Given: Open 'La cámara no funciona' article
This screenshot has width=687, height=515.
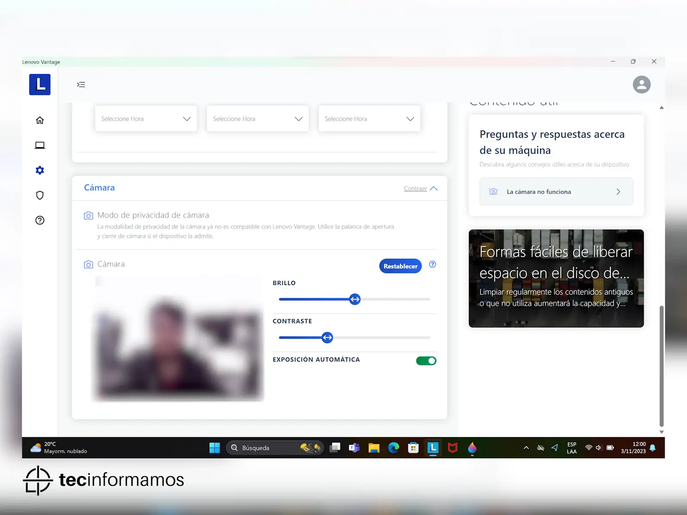Looking at the screenshot, I should tap(556, 192).
